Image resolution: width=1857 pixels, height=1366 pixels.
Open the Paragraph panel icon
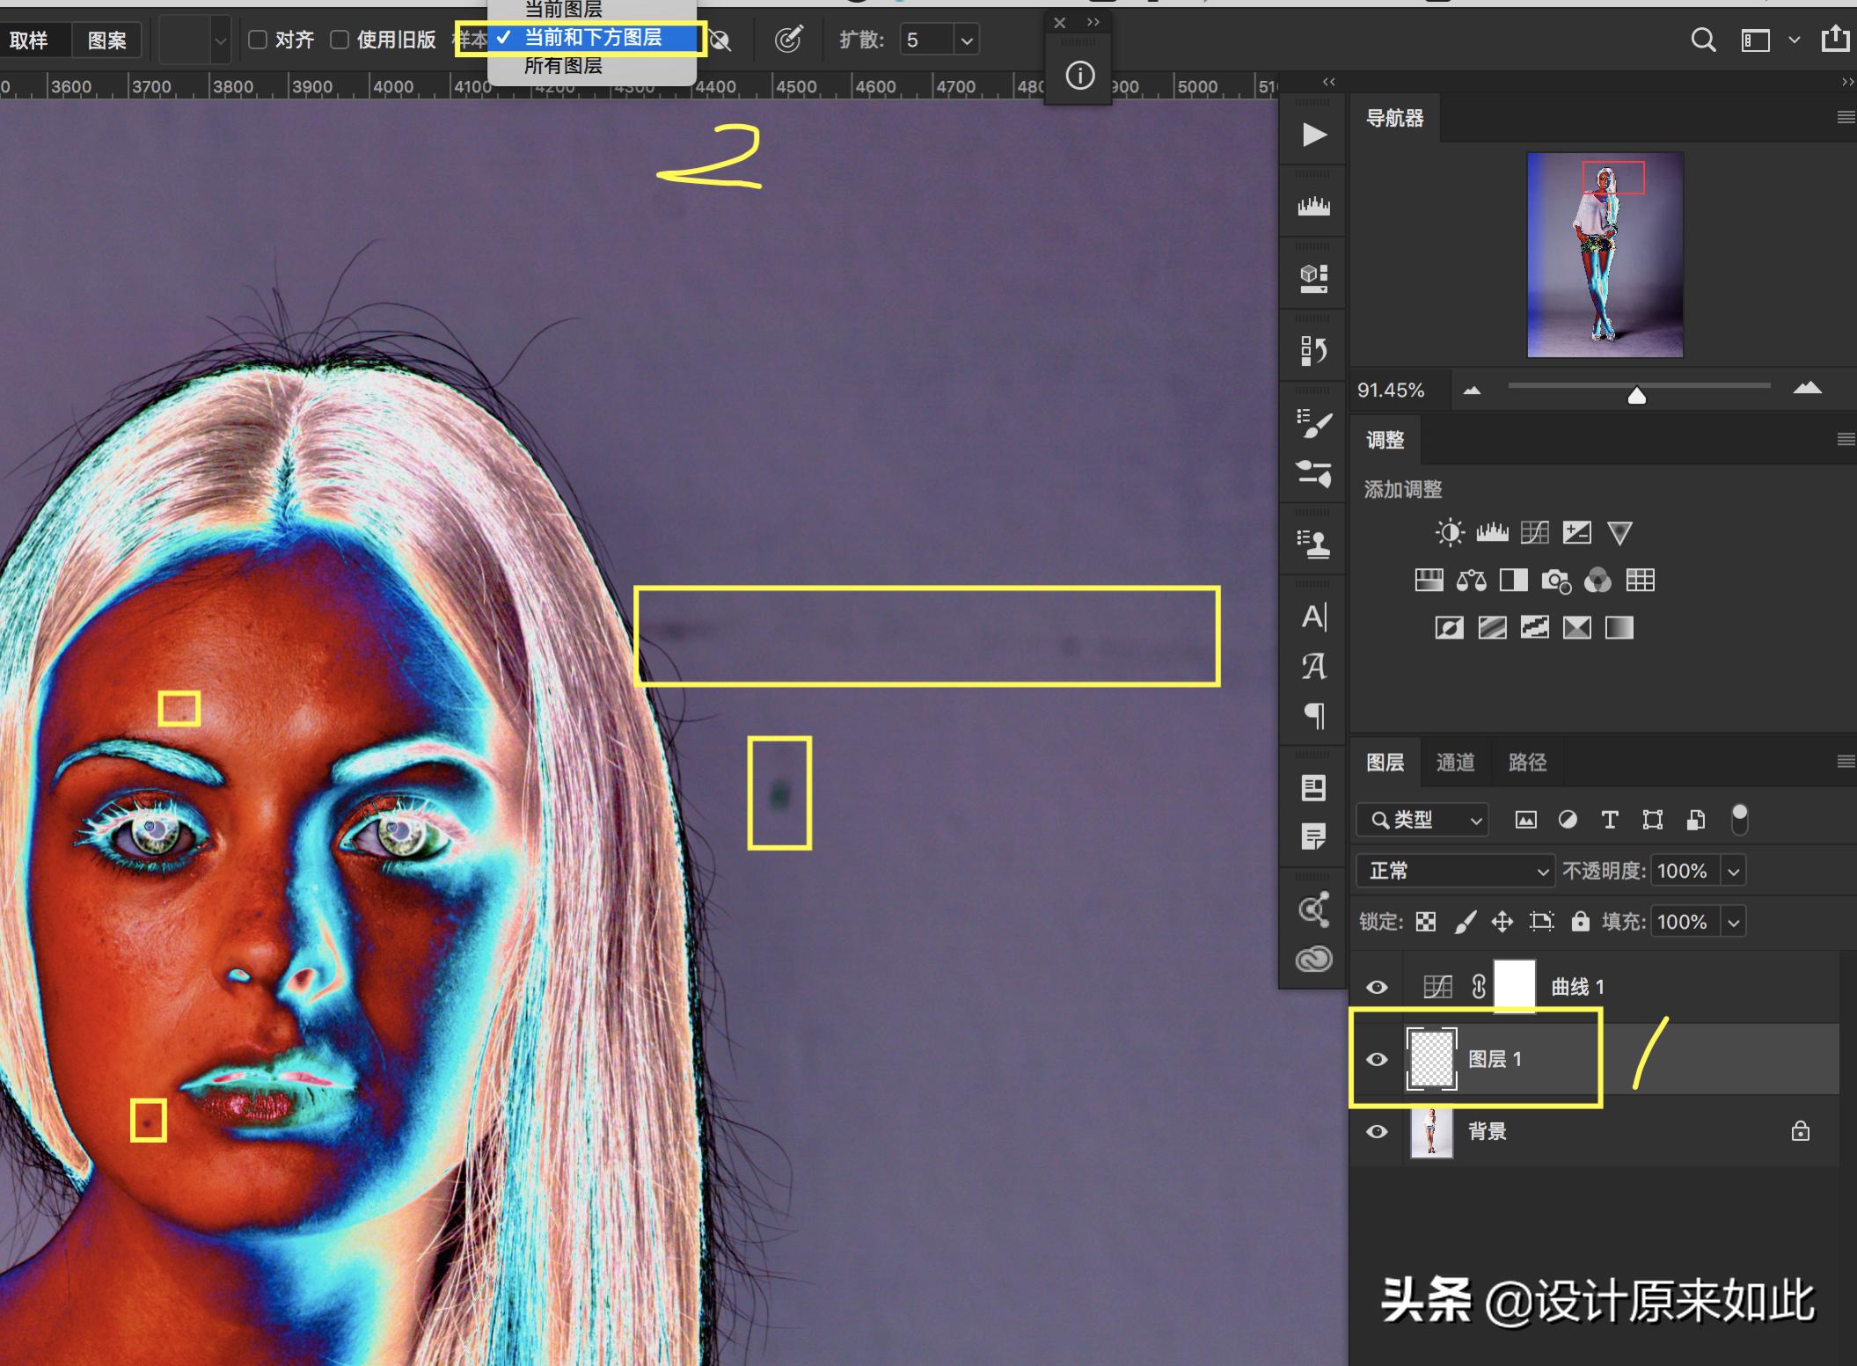(1314, 715)
